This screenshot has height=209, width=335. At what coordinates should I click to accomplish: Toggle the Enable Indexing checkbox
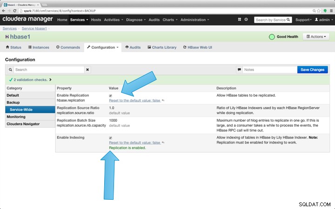pyautogui.click(x=110, y=138)
